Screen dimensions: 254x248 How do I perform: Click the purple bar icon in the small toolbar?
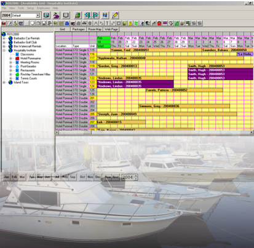click(165, 23)
